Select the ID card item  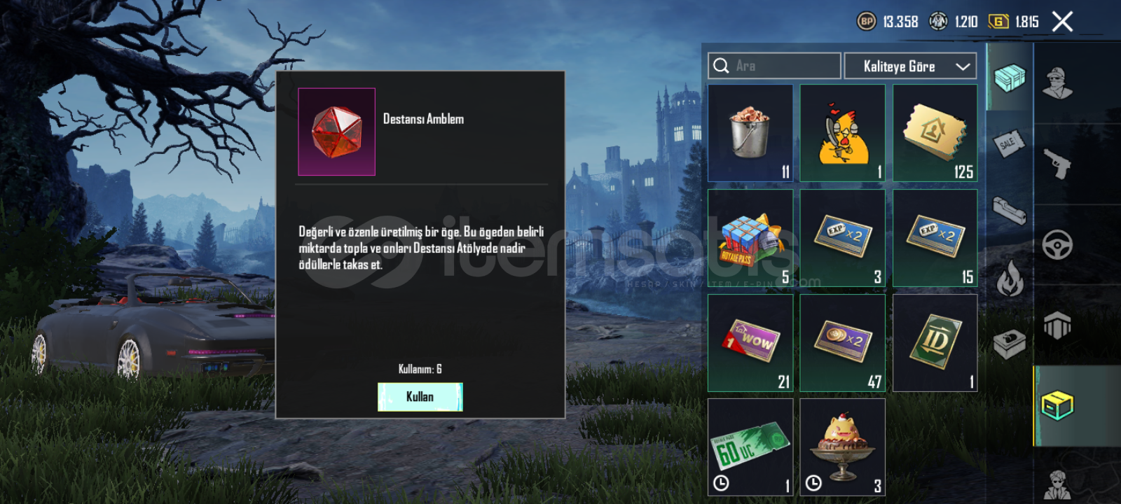click(x=935, y=343)
